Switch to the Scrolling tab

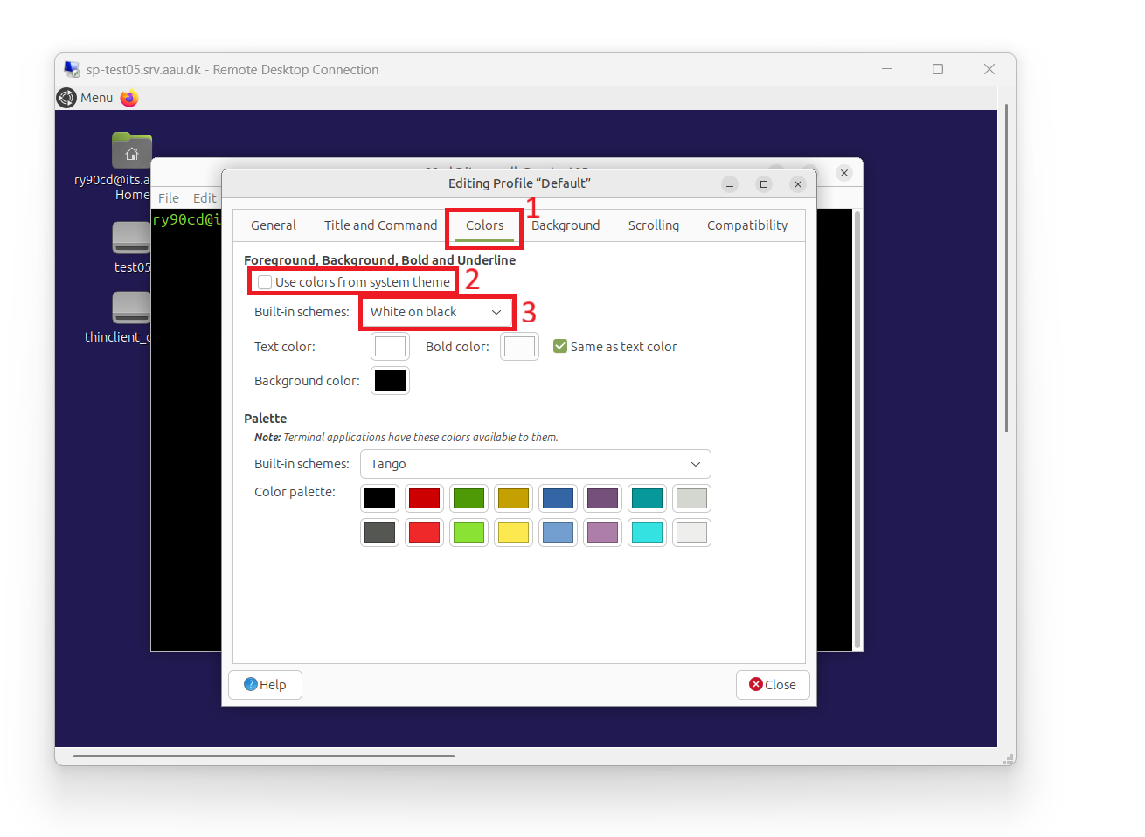(653, 225)
